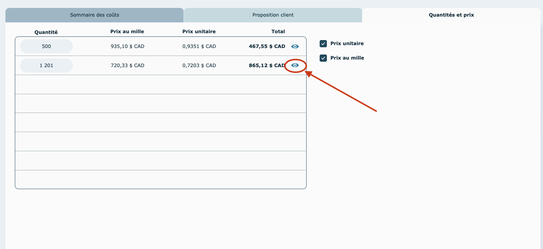Select the 720,33 $ CAD price per thousand

click(x=127, y=66)
